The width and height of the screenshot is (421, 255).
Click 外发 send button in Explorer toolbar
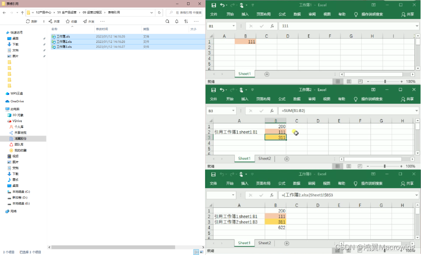point(88,21)
